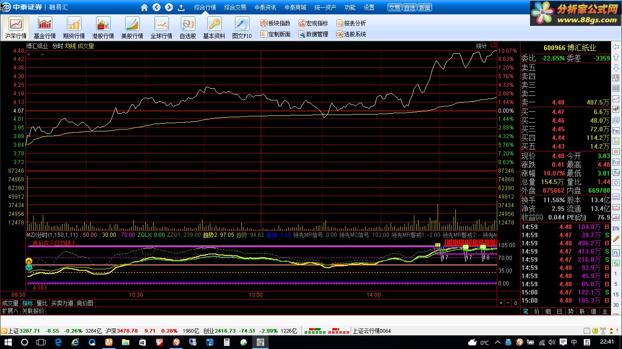Open Windows Start menu
This screenshot has width=622, height=349.
[x=8, y=342]
